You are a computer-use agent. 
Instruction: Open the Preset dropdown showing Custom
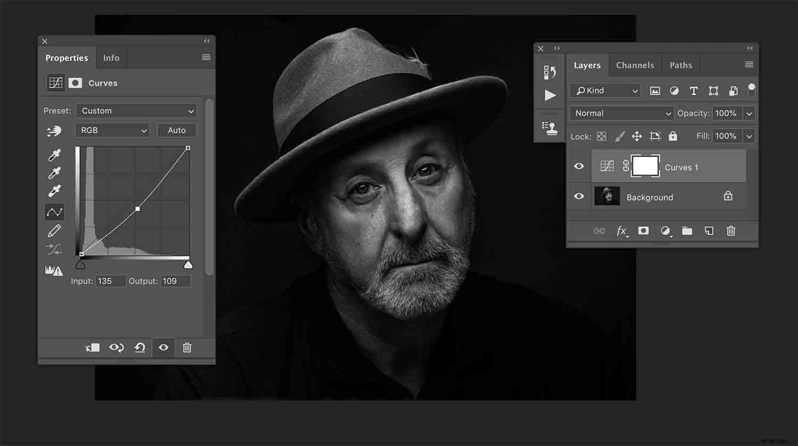[136, 111]
